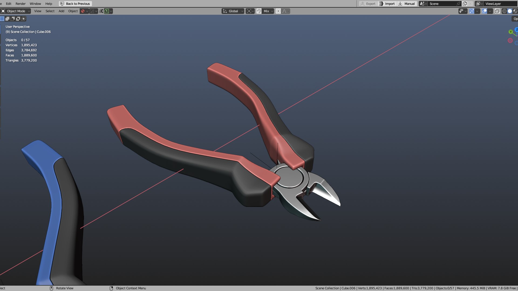Click the red negative X axis gizmo circle
The height and width of the screenshot is (291, 518).
[x=510, y=40]
